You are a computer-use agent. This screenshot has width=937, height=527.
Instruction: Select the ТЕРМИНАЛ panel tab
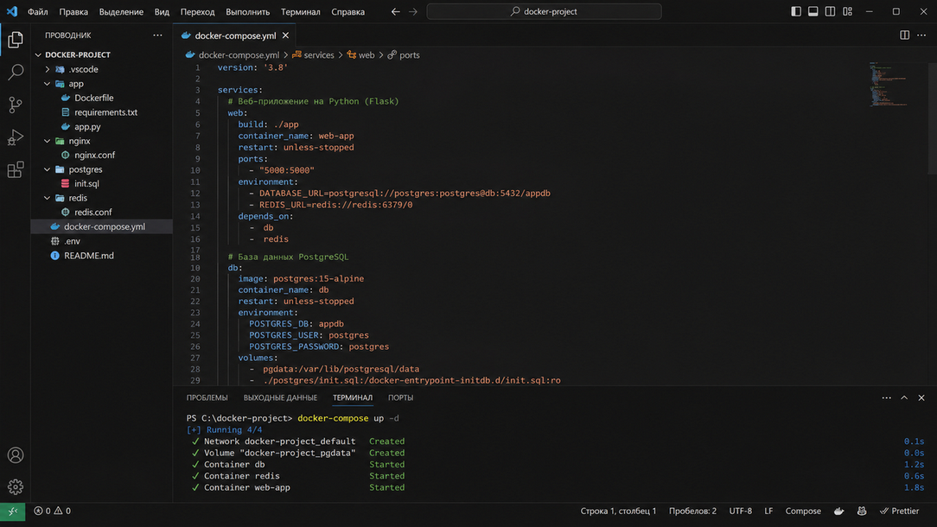353,398
